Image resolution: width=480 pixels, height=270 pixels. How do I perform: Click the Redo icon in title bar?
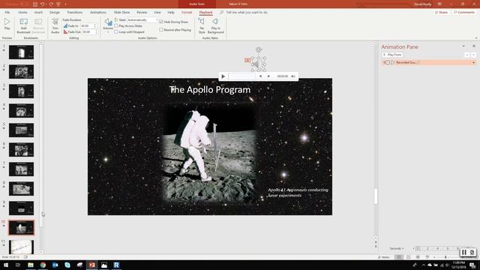click(x=51, y=4)
